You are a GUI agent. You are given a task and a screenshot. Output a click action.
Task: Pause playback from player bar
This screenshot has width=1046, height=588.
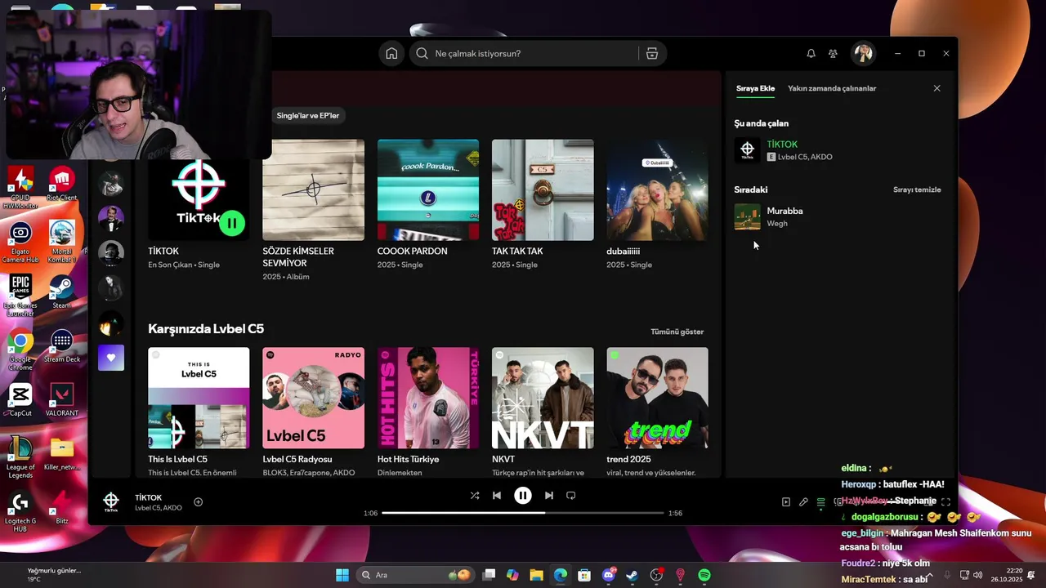click(523, 495)
